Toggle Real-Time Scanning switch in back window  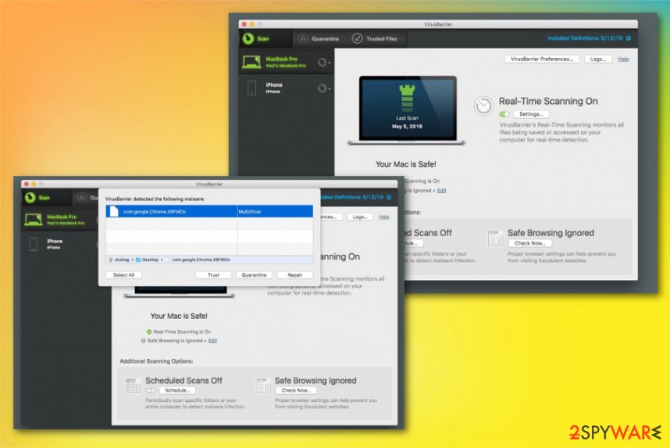504,114
